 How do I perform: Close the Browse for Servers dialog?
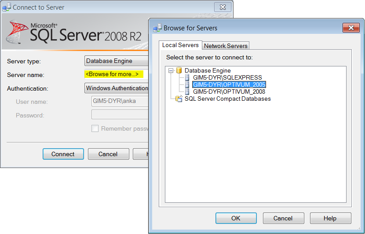[x=351, y=28]
